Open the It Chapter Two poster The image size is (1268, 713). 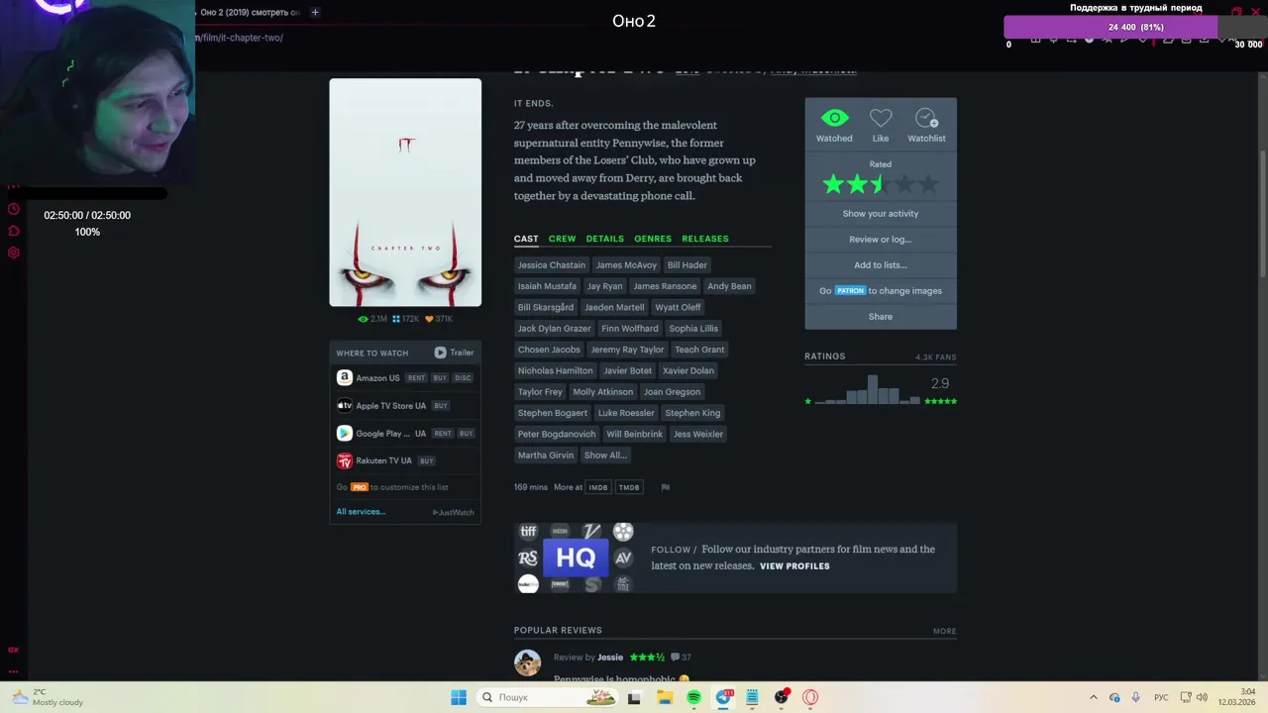[x=405, y=193]
